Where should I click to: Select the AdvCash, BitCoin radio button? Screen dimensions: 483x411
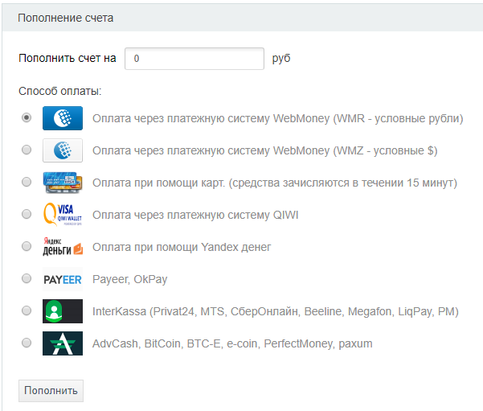pos(27,343)
